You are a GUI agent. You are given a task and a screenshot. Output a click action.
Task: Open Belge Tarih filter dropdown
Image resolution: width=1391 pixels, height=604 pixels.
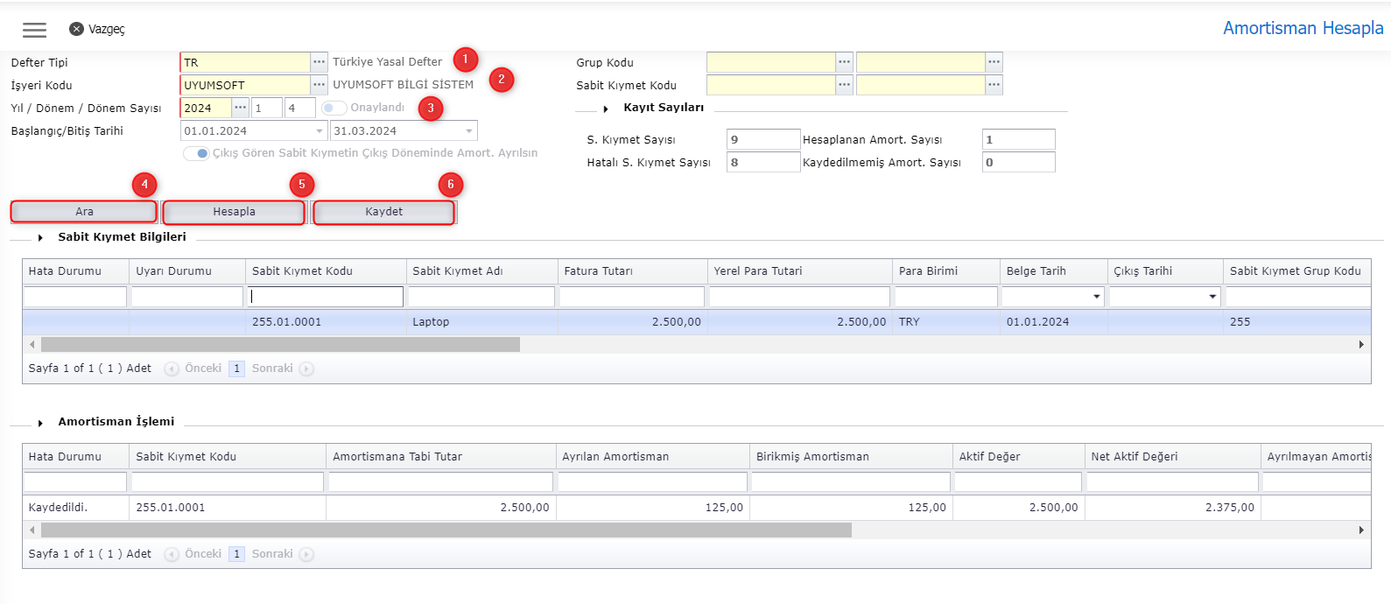(x=1096, y=297)
